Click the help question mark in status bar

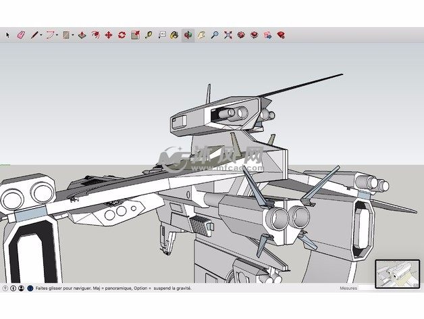click(x=5, y=288)
